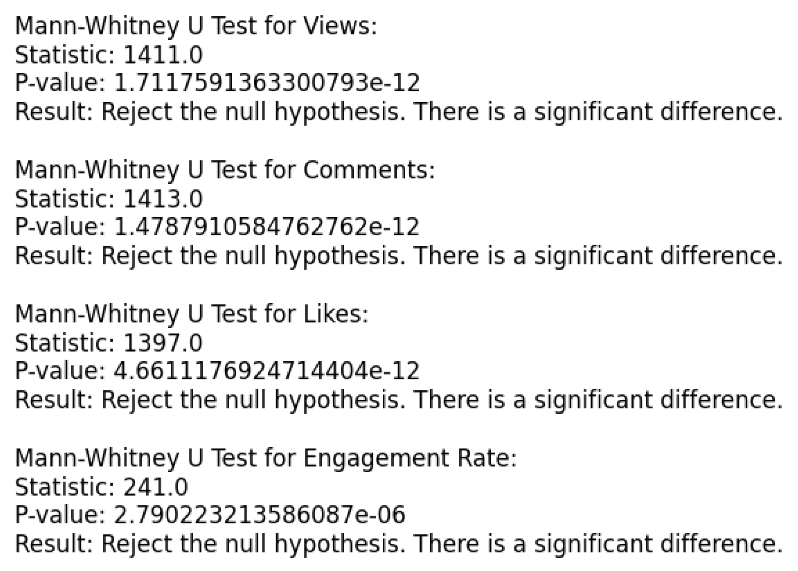The width and height of the screenshot is (798, 571).
Task: Select the Engagement Rate statistic value 241.0
Action: point(155,487)
